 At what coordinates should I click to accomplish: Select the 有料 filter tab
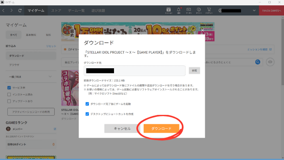(x=48, y=35)
